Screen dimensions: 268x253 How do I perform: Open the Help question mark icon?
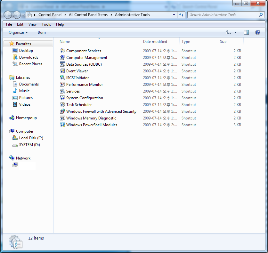(x=257, y=32)
